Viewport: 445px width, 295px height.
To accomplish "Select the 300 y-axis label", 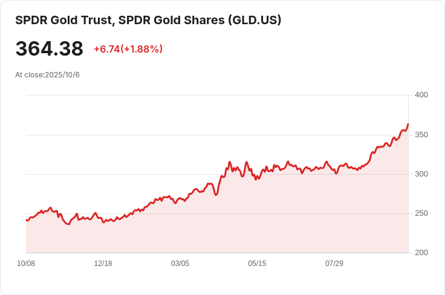I will tap(421, 174).
